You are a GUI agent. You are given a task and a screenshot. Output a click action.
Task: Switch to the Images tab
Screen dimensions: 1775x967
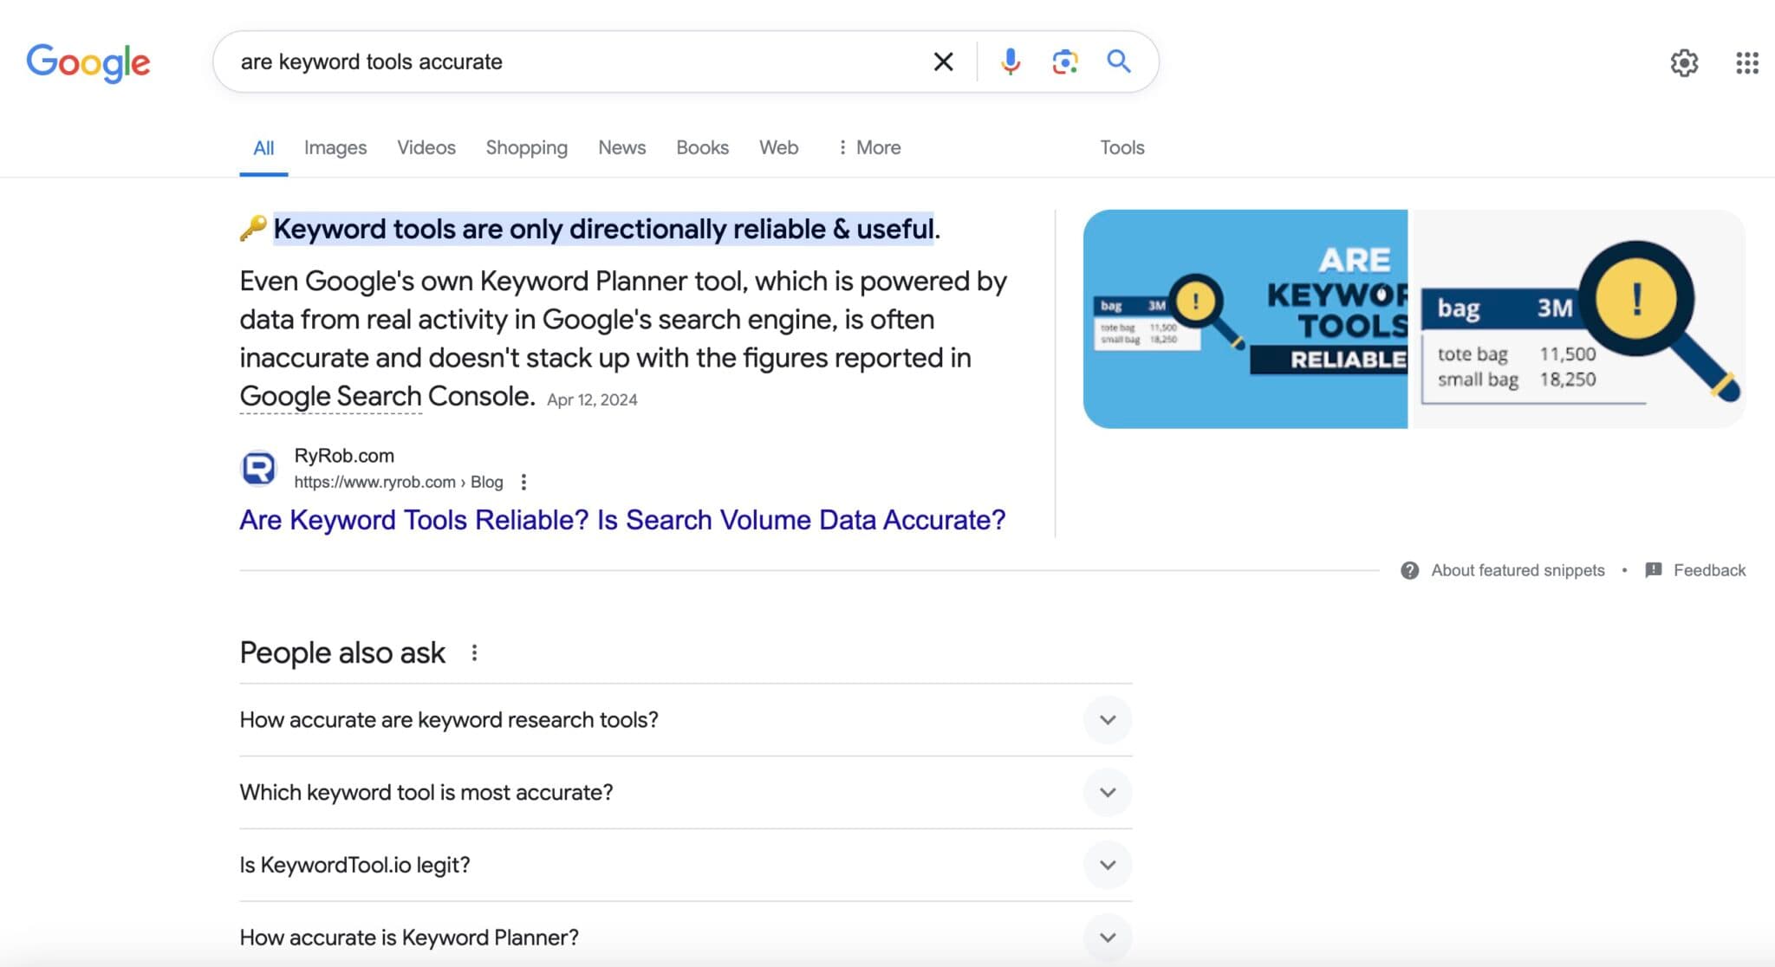click(x=335, y=147)
